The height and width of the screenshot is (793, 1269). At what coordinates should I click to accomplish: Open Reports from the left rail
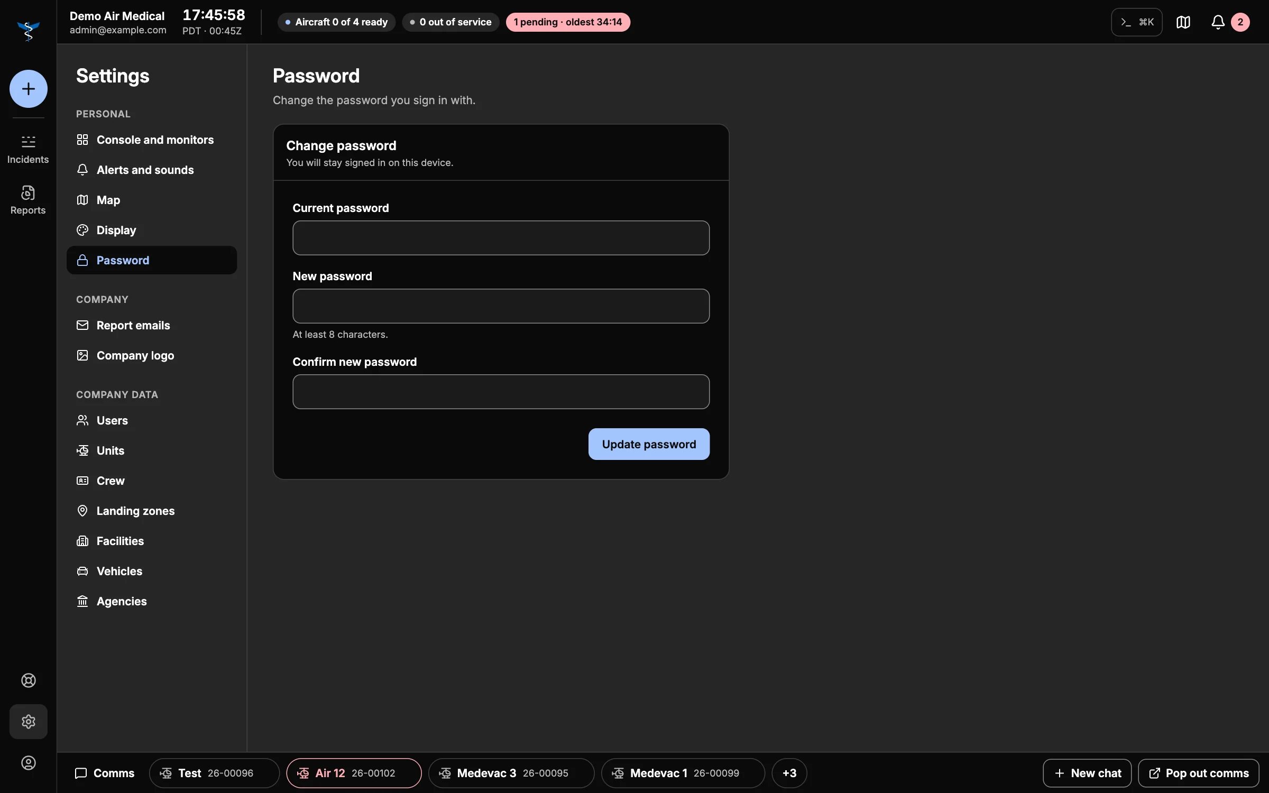[x=28, y=200]
